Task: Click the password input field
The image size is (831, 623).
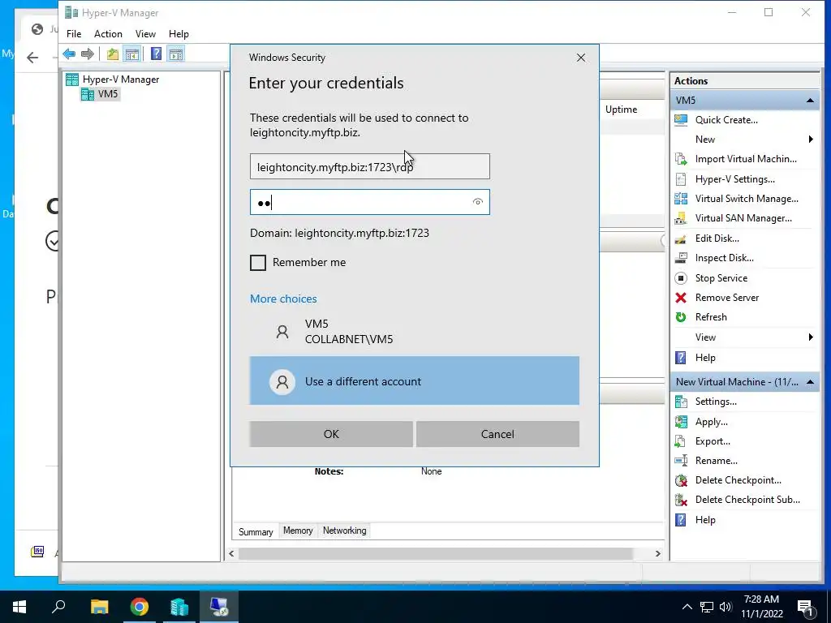Action: [x=370, y=202]
